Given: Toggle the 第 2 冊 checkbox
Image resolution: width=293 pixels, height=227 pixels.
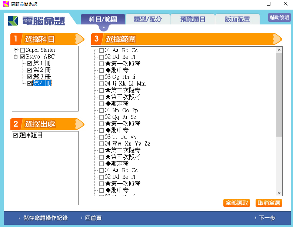Looking at the screenshot, I should 29,70.
